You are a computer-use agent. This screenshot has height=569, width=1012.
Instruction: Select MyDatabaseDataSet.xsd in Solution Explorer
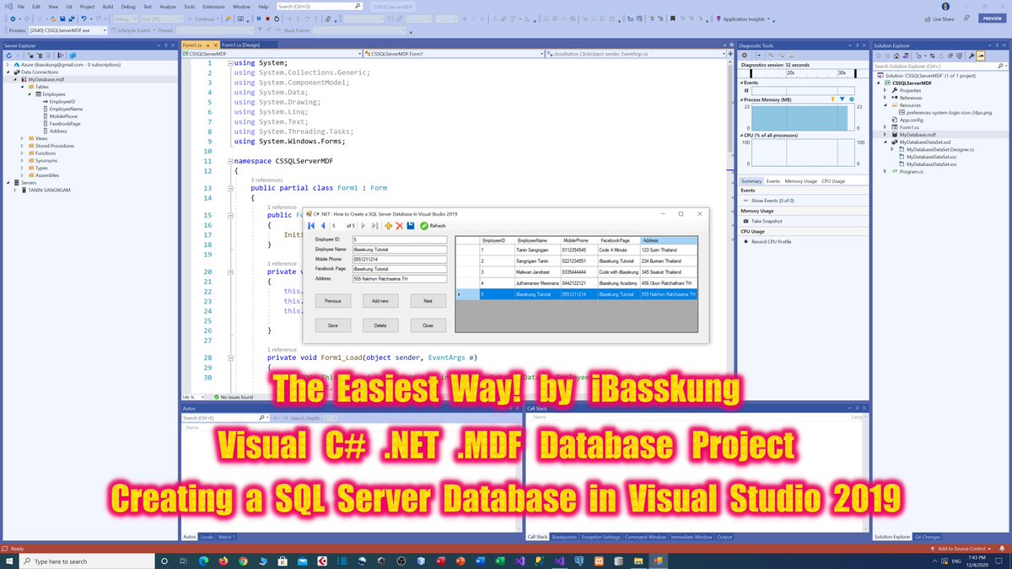(925, 142)
